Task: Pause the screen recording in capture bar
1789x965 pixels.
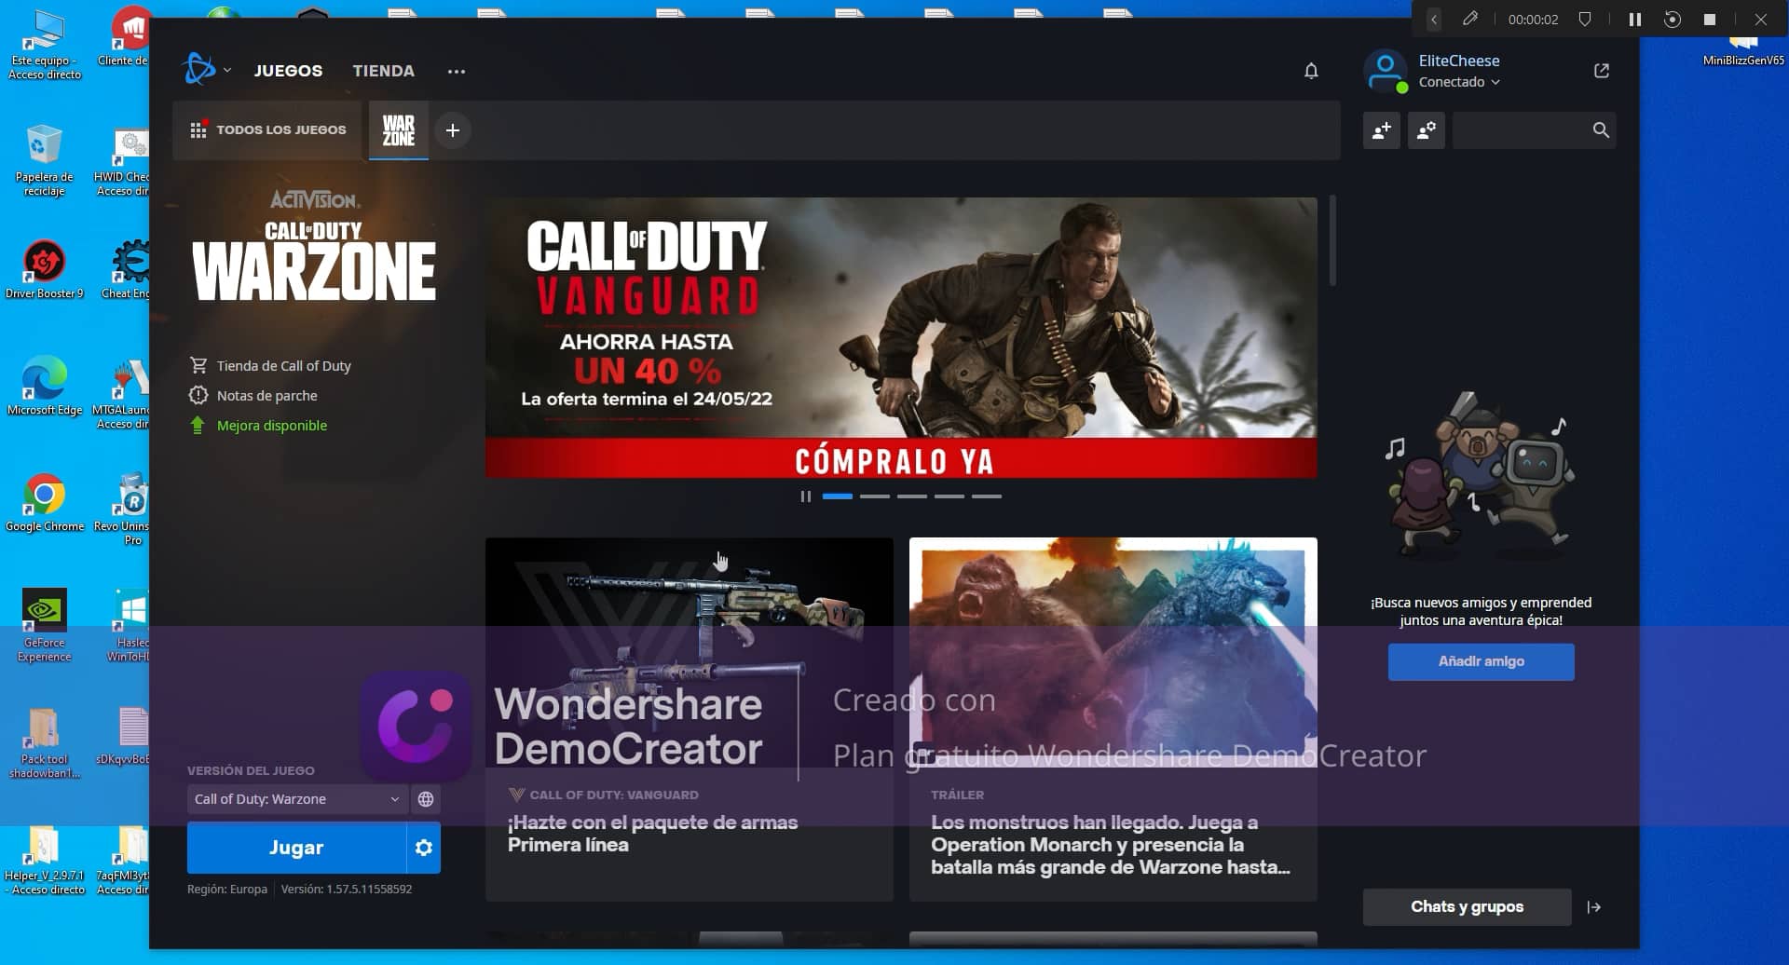Action: [1633, 19]
